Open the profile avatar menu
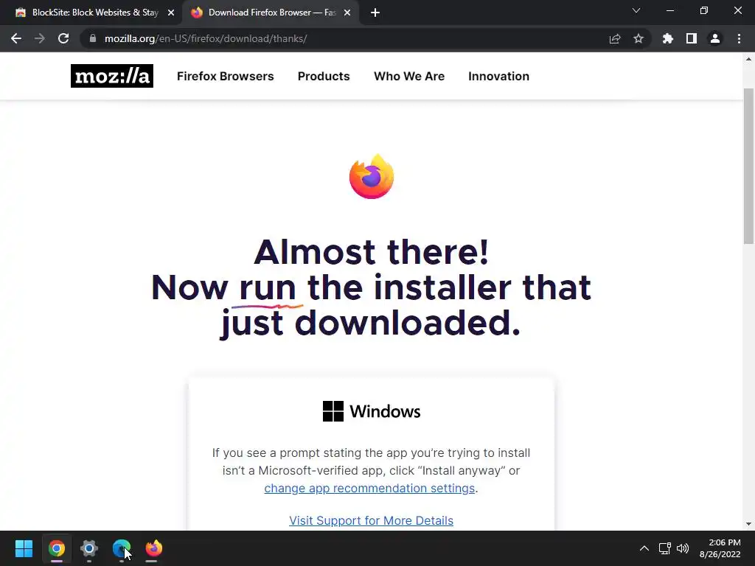 coord(715,38)
